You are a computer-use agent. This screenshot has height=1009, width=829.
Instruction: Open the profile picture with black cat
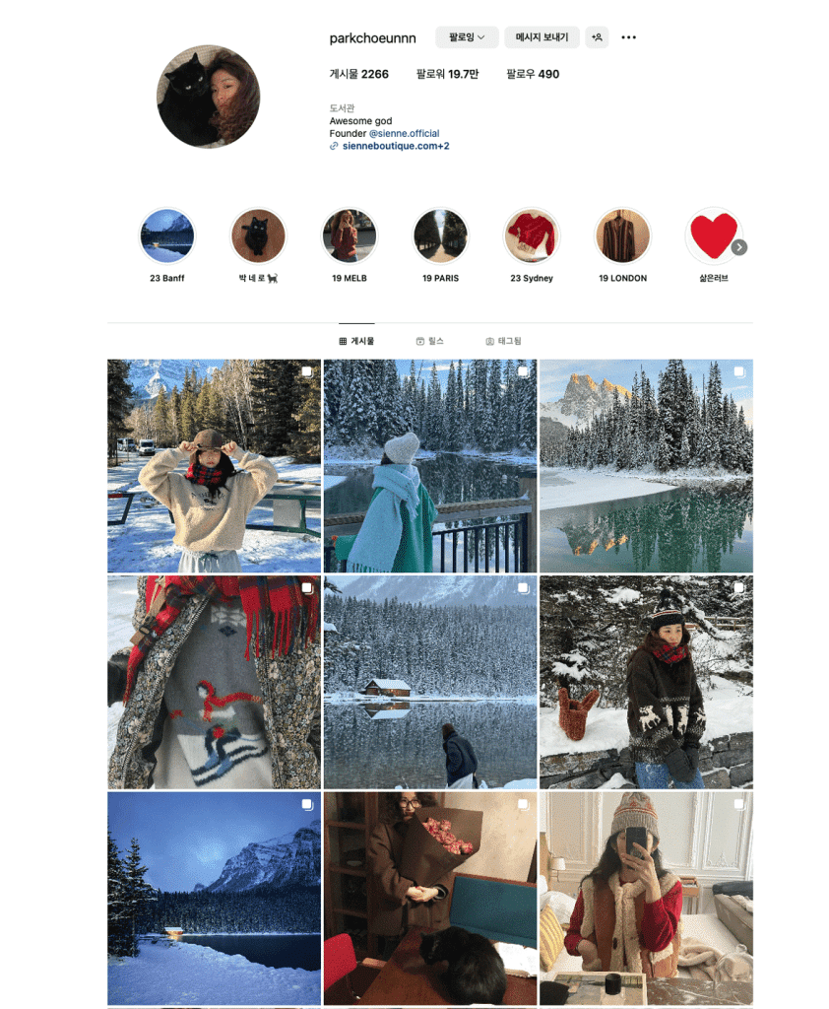tap(209, 97)
